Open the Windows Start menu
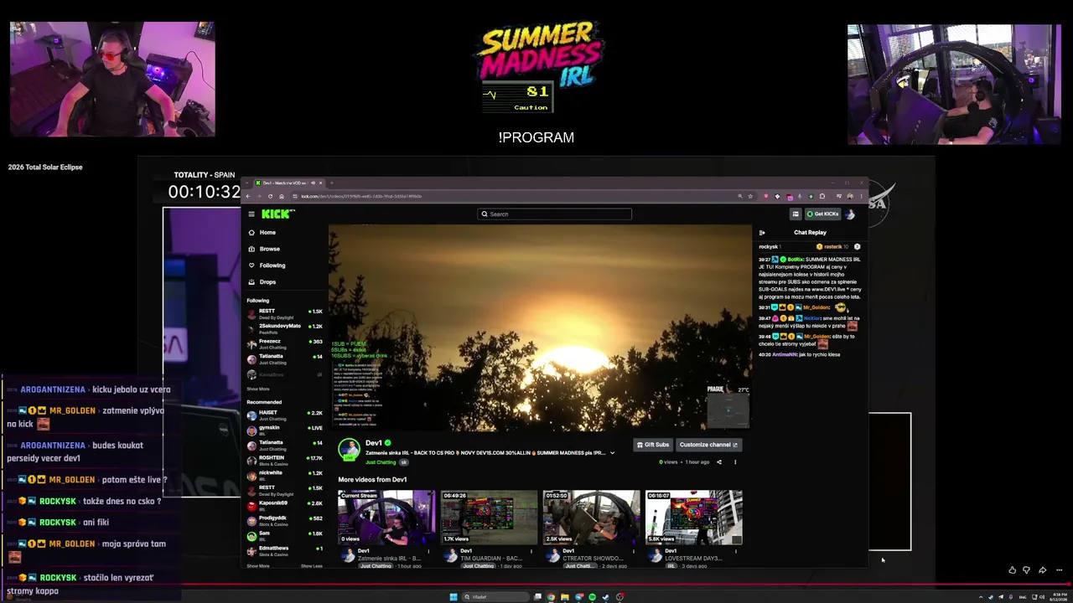The image size is (1073, 603). tap(454, 597)
